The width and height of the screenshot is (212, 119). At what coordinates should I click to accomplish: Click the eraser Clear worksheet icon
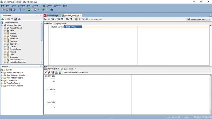click(x=79, y=19)
